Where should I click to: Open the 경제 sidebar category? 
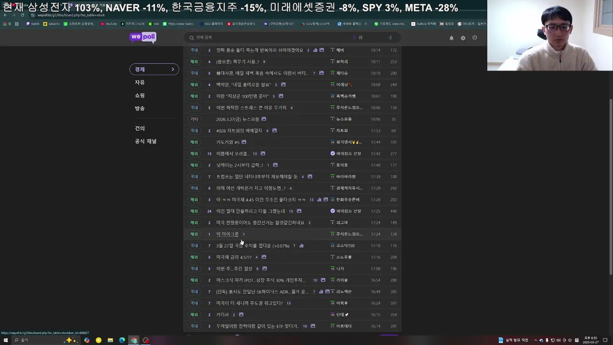(154, 69)
